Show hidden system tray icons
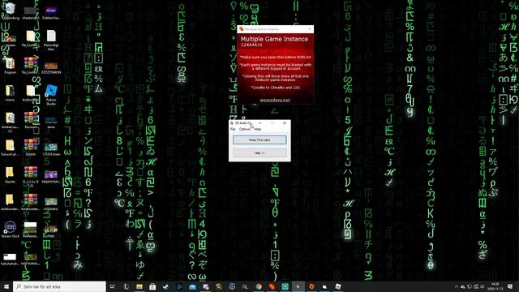This screenshot has height=292, width=519. 457,286
